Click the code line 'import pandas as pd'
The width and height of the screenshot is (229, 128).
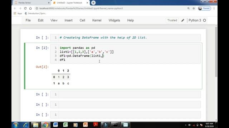77,48
